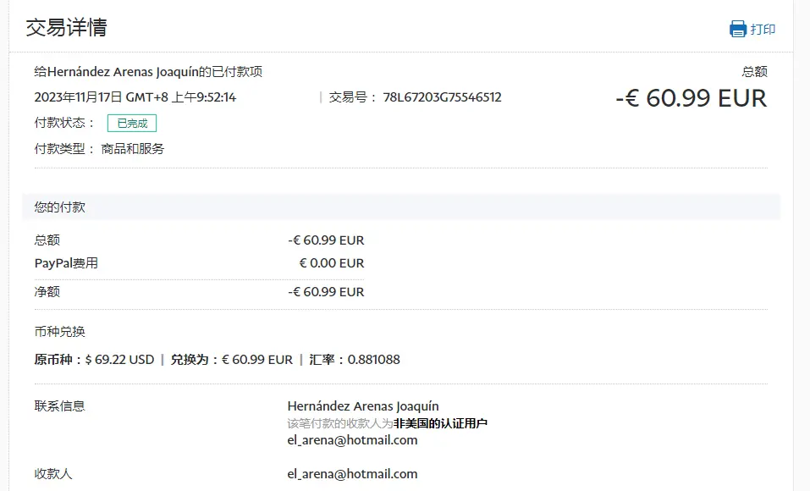Click the large -€ 60.99 EUR total
Screen dimensions: 810x491
coord(691,98)
